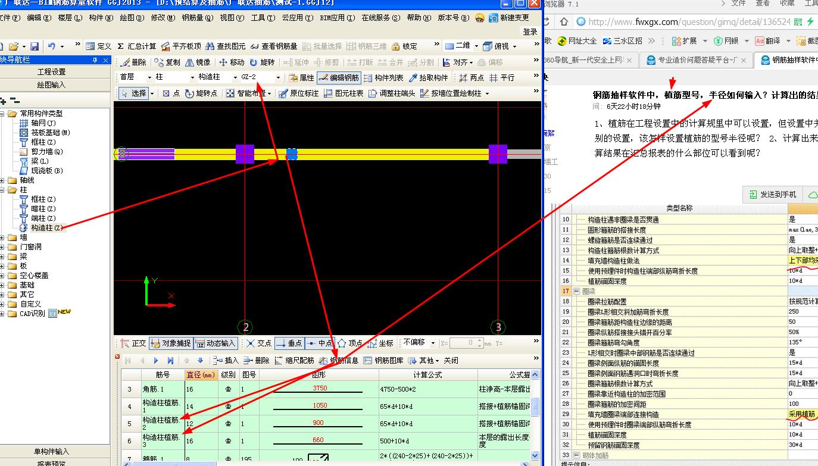Select the 旋转 rotate tool

click(x=262, y=62)
